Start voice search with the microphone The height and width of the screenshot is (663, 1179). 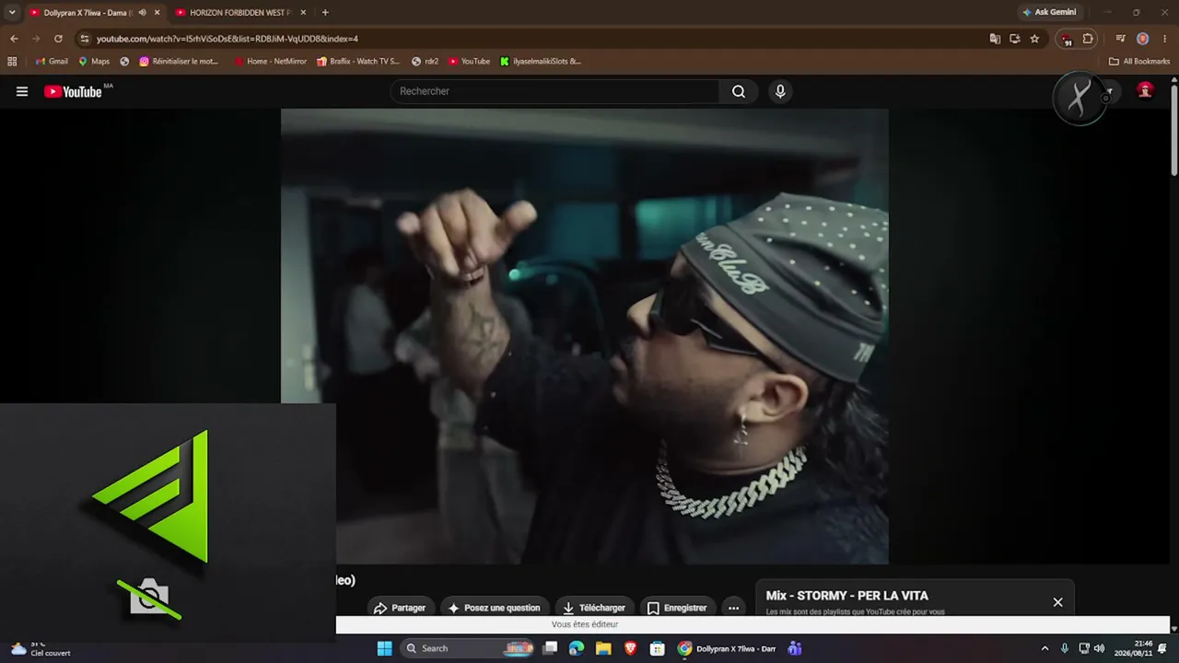pos(780,91)
